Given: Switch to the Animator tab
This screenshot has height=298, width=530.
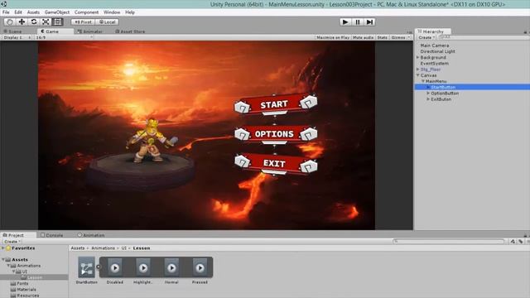Looking at the screenshot, I should tap(90, 31).
